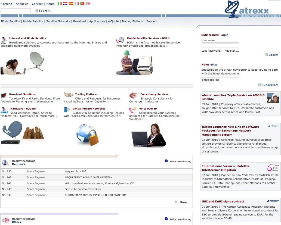Click Subscribe! under Newsletter

270,85
